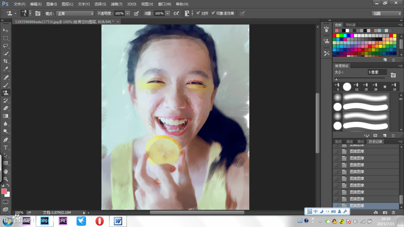This screenshot has width=404, height=227.
Task: Select the Quick Selection tool
Action: (x=5, y=54)
